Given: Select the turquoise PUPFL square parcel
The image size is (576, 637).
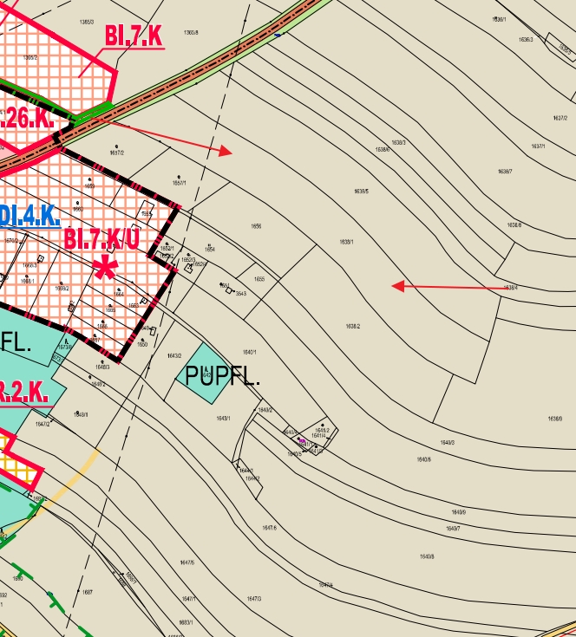Looking at the screenshot, I should (x=206, y=373).
